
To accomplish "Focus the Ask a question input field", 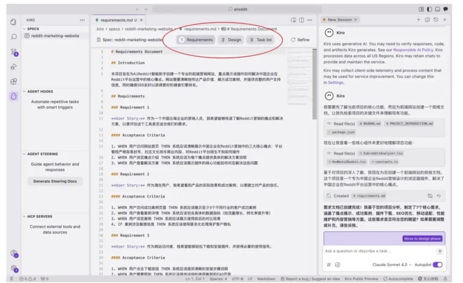I will (x=379, y=251).
